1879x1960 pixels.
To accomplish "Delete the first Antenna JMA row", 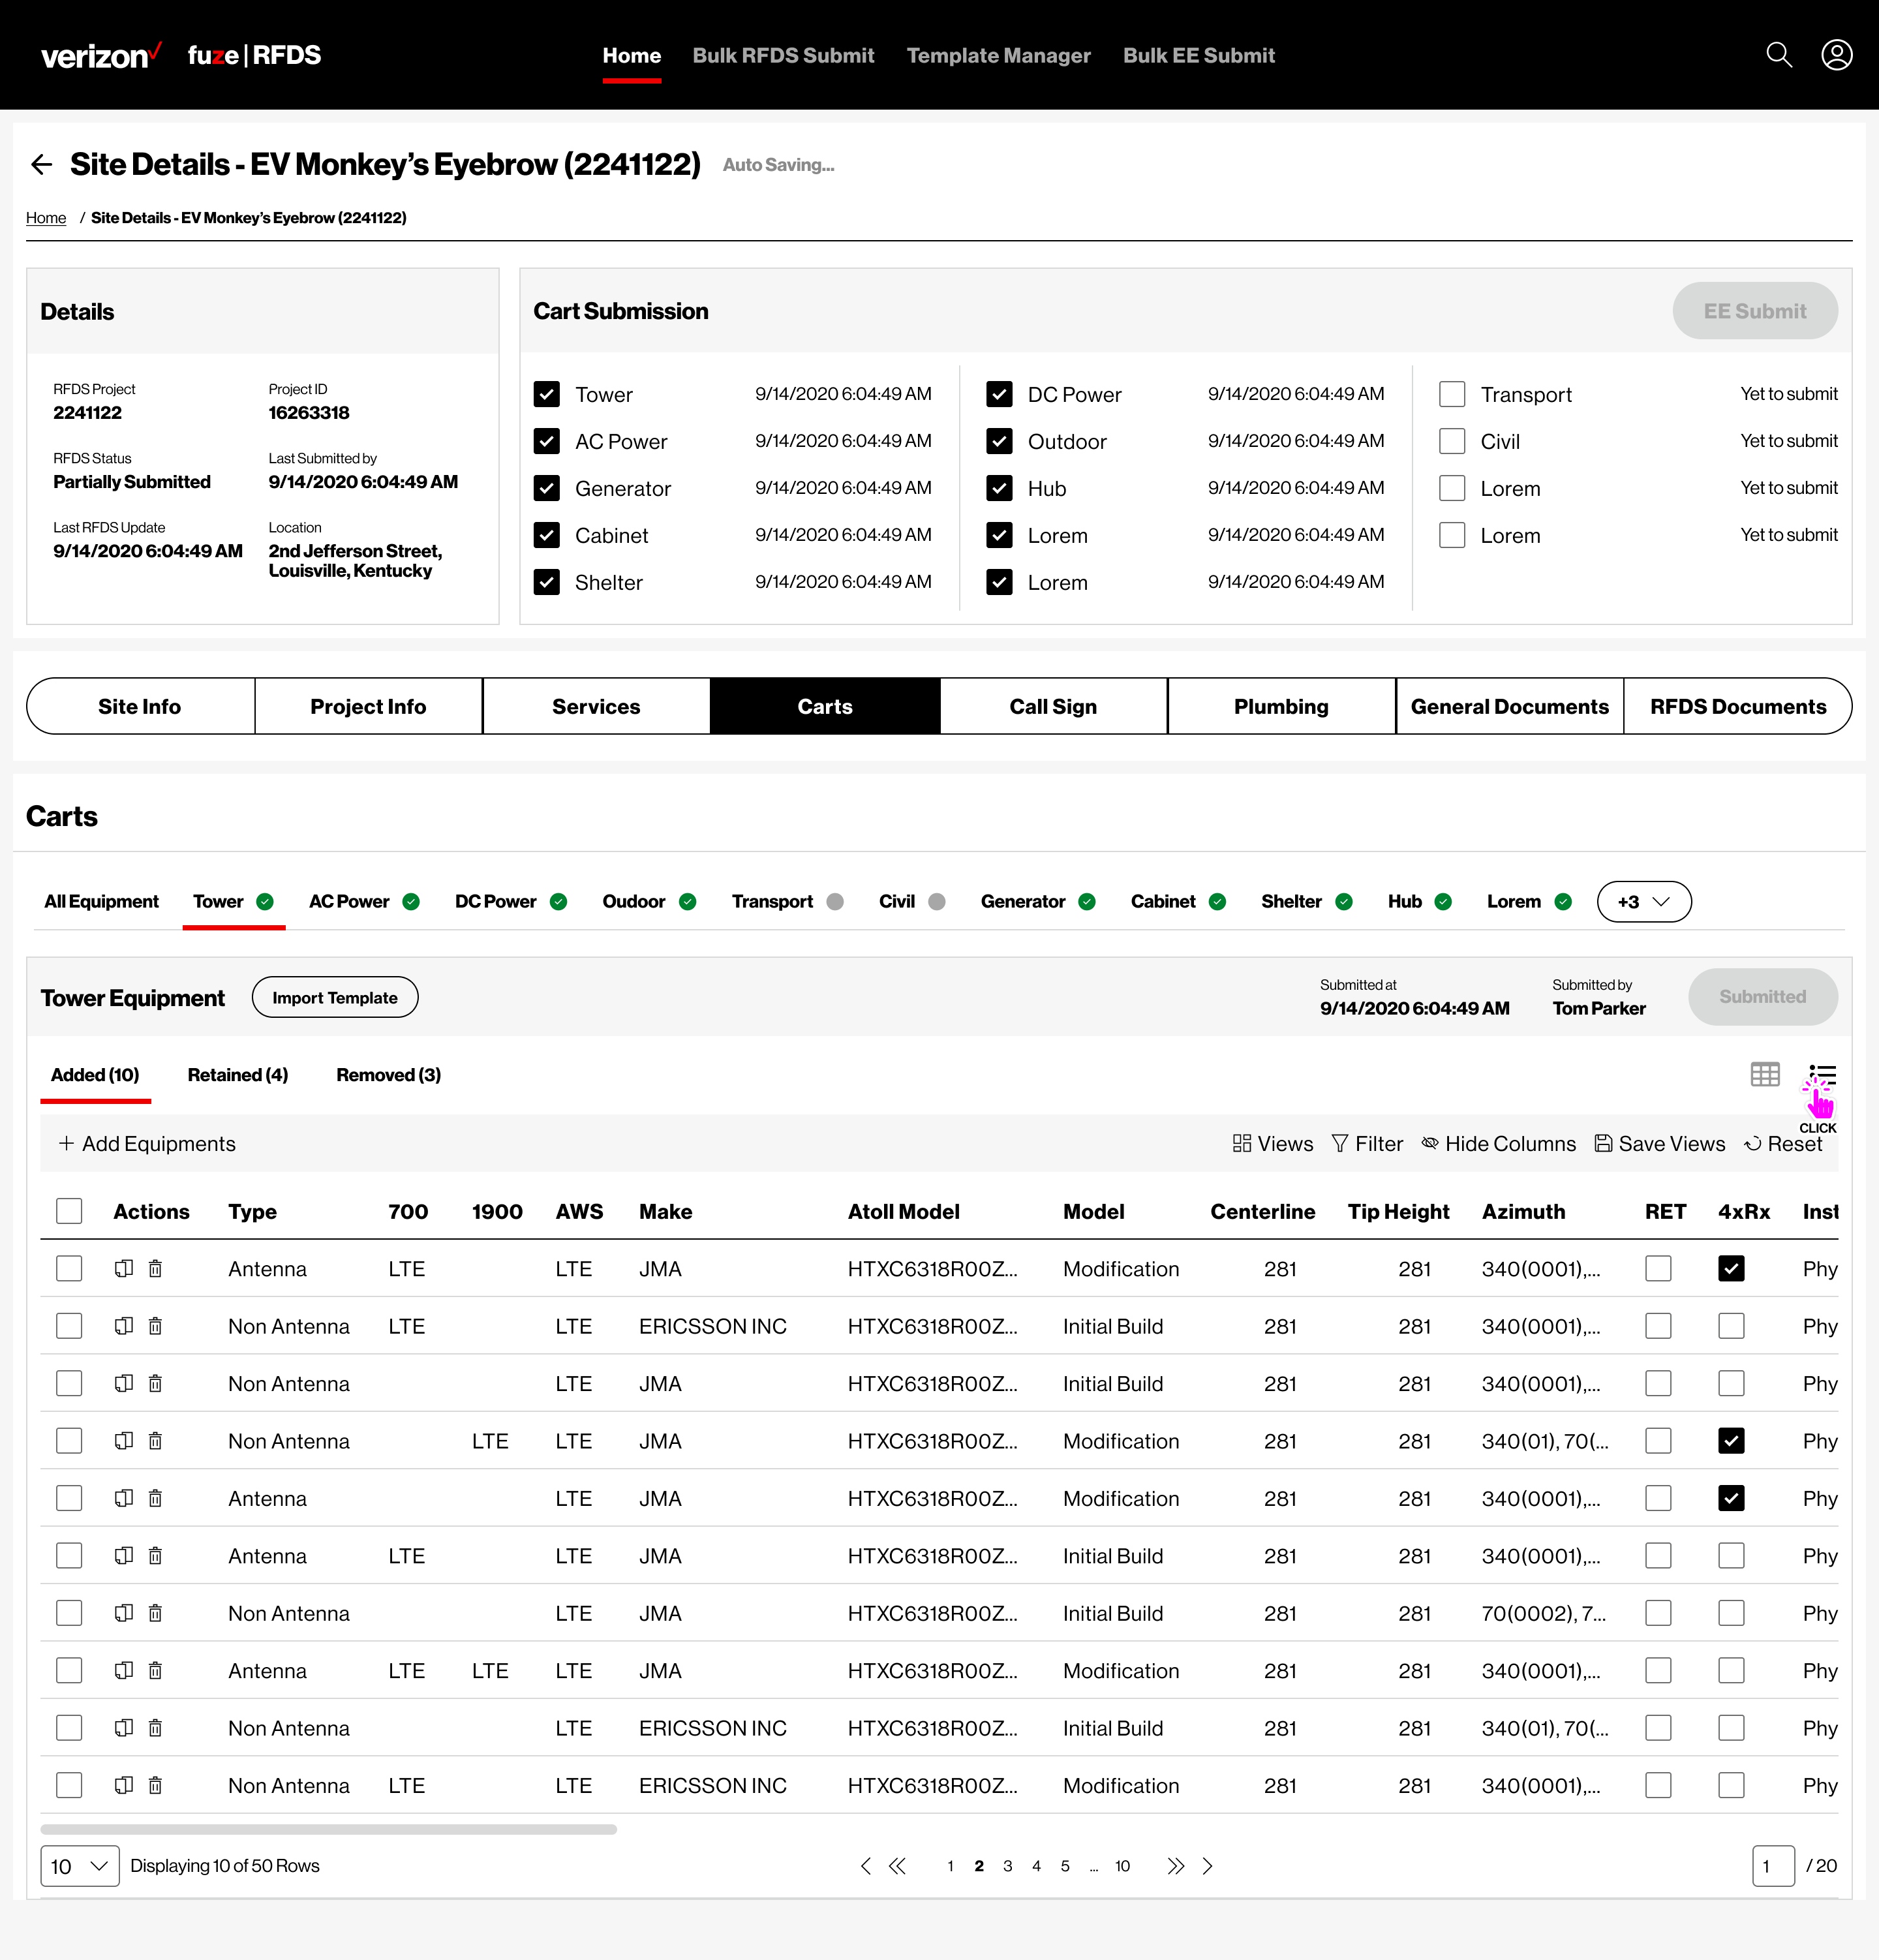I will click(x=155, y=1268).
